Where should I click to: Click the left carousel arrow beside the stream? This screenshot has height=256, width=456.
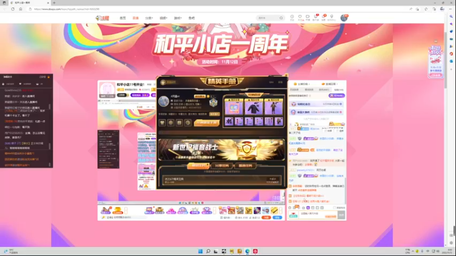(93, 150)
